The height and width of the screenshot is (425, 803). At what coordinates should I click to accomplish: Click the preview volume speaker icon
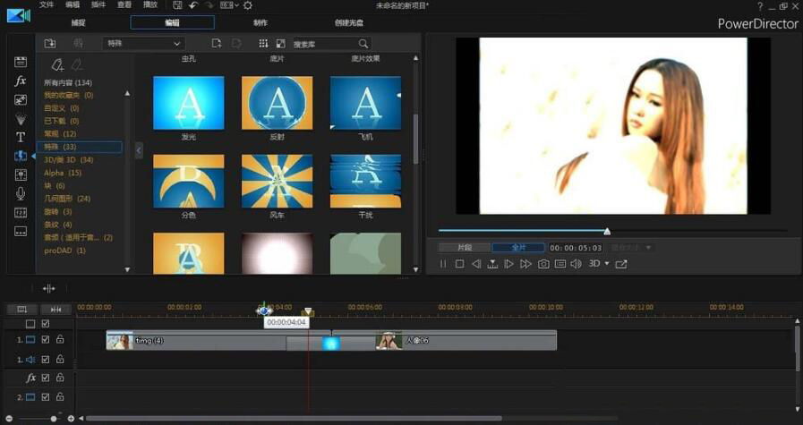576,264
